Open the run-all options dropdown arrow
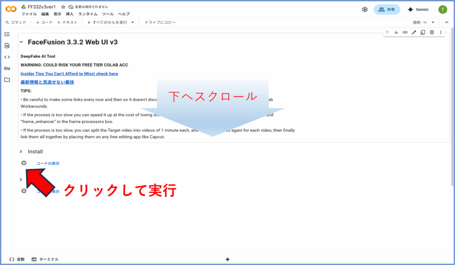This screenshot has width=455, height=265. coord(132,22)
